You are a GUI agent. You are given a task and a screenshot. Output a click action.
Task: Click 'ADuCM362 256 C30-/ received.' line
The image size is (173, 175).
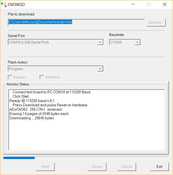(x=36, y=109)
